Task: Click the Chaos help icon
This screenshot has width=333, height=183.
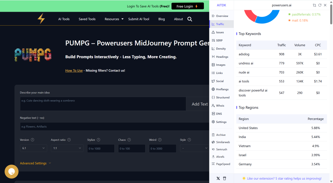Action: pyautogui.click(x=129, y=140)
